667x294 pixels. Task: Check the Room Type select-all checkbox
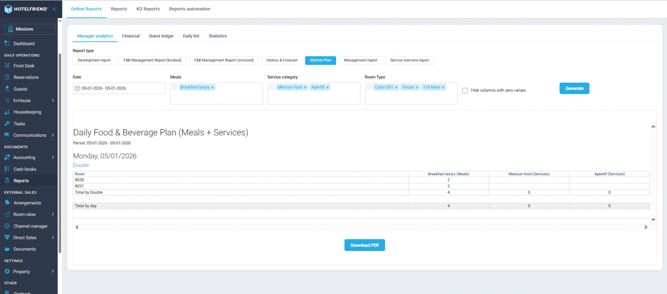tap(369, 86)
